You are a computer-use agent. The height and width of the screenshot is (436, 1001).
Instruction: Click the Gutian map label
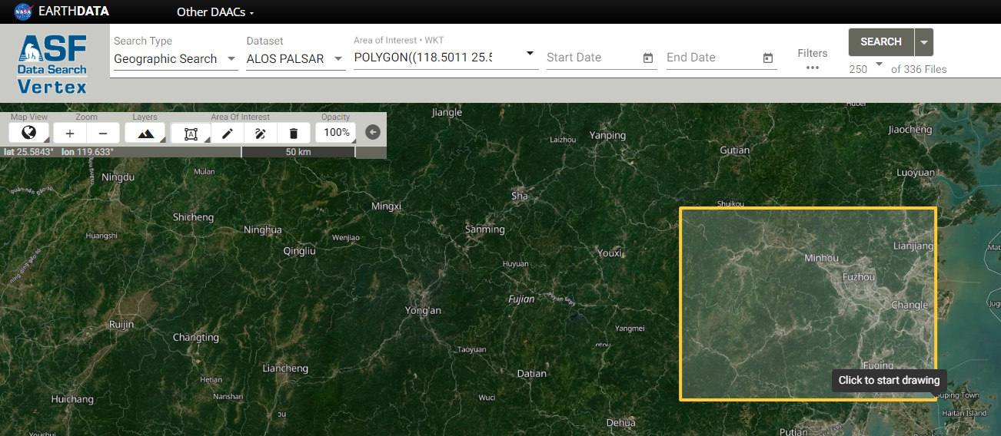click(x=735, y=150)
